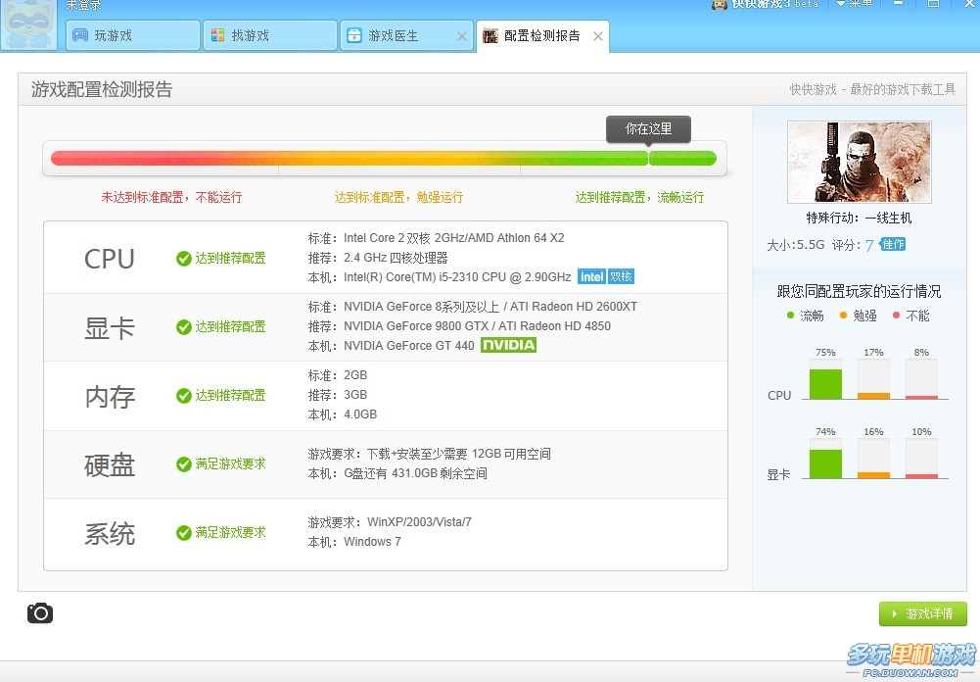Click the 双核 badge beside Intel
980x682 pixels.
tap(622, 276)
